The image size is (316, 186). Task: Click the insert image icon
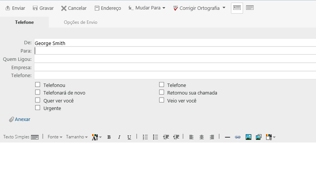[248, 137]
